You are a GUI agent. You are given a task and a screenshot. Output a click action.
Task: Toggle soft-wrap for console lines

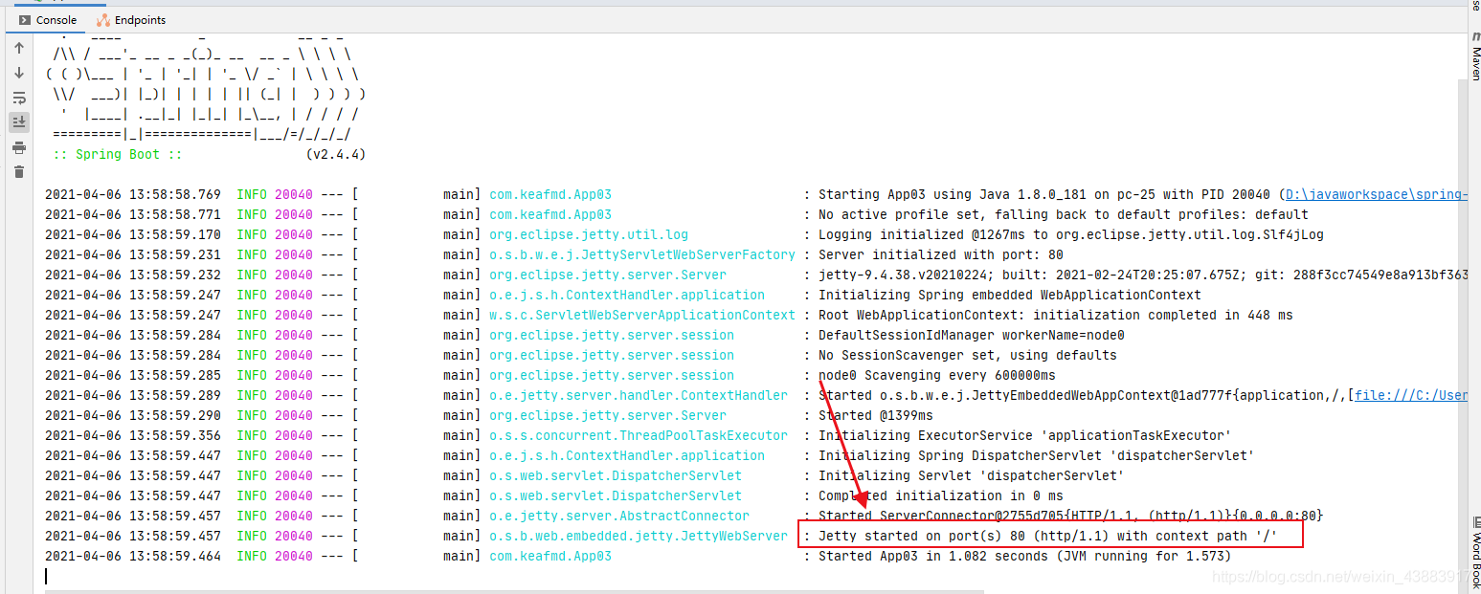(x=17, y=98)
